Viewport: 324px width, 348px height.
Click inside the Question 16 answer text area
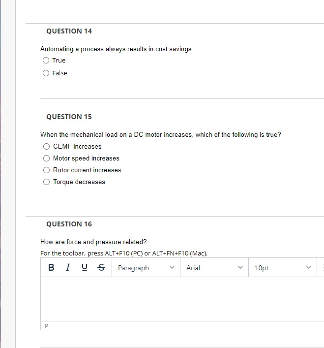point(182,299)
